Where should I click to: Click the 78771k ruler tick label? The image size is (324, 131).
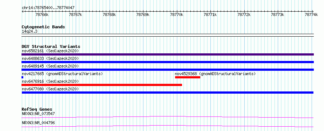point(210,15)
